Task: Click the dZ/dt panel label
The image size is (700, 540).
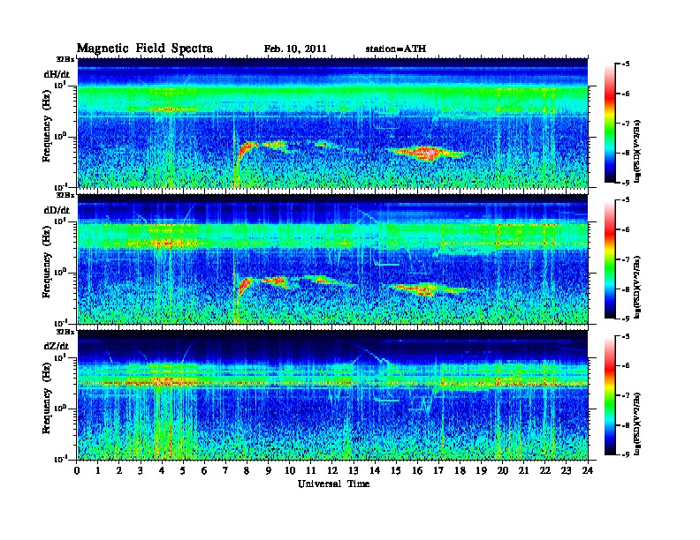Action: click(x=57, y=346)
